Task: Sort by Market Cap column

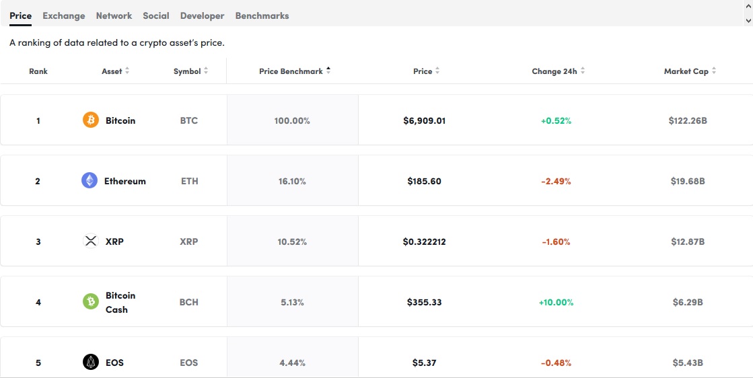Action: (714, 71)
